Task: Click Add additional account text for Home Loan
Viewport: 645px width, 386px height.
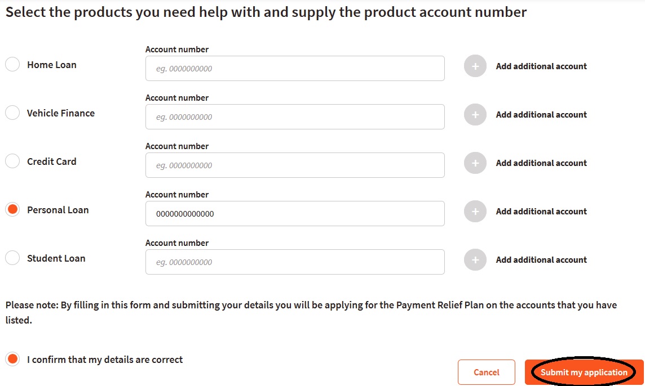Action: [x=541, y=66]
